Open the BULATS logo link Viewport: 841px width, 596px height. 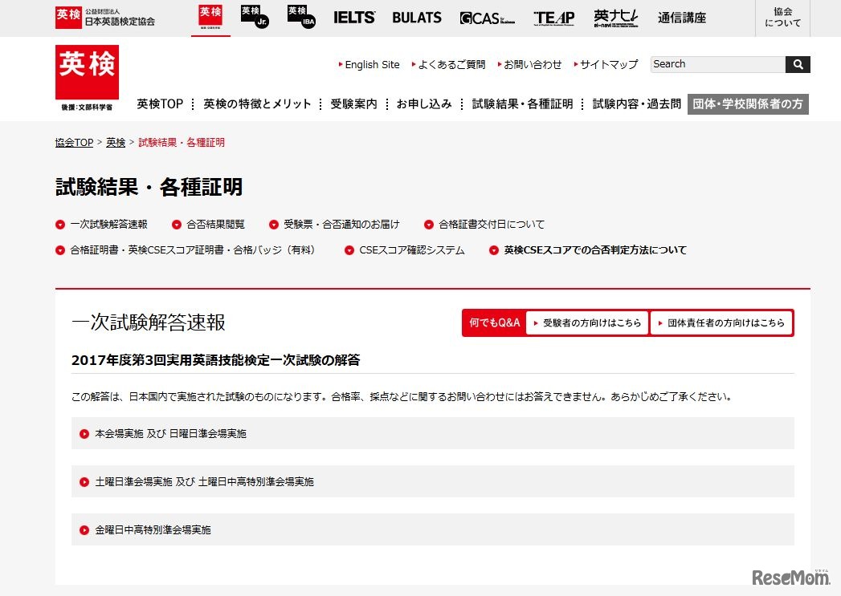point(416,18)
